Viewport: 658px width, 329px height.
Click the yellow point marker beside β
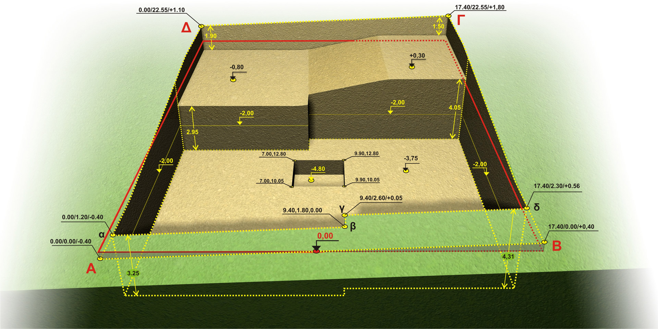point(345,227)
